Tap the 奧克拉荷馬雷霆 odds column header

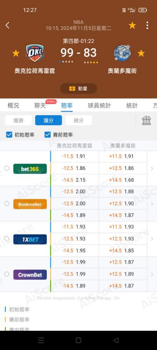74,146
